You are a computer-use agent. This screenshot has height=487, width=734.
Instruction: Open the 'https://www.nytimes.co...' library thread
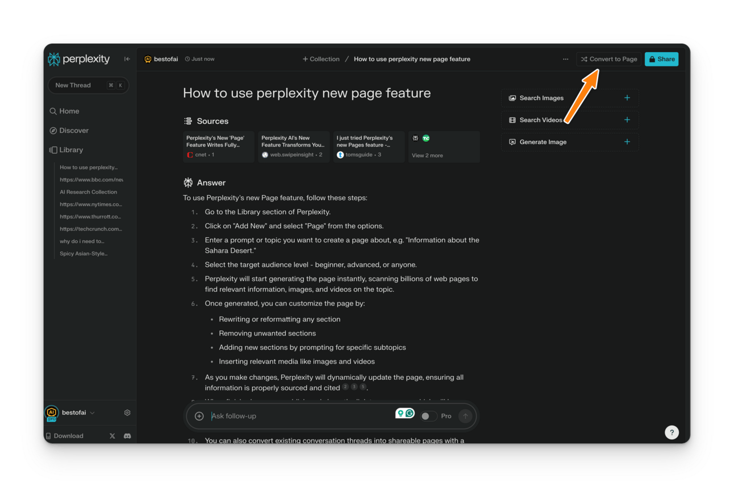coord(91,204)
